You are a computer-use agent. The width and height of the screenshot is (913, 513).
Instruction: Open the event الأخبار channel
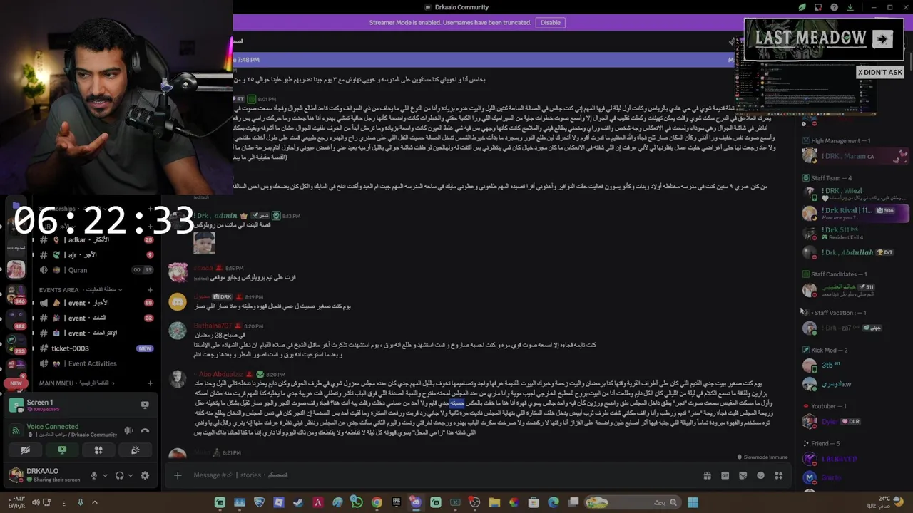pos(96,303)
